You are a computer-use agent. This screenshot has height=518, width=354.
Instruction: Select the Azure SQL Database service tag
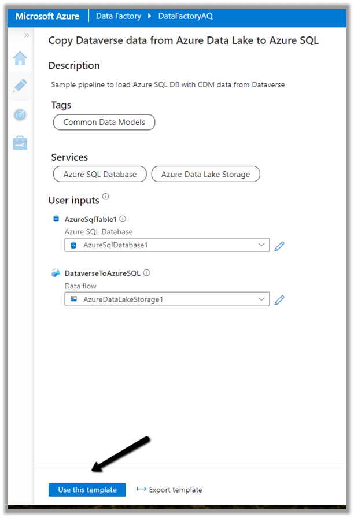pos(100,174)
